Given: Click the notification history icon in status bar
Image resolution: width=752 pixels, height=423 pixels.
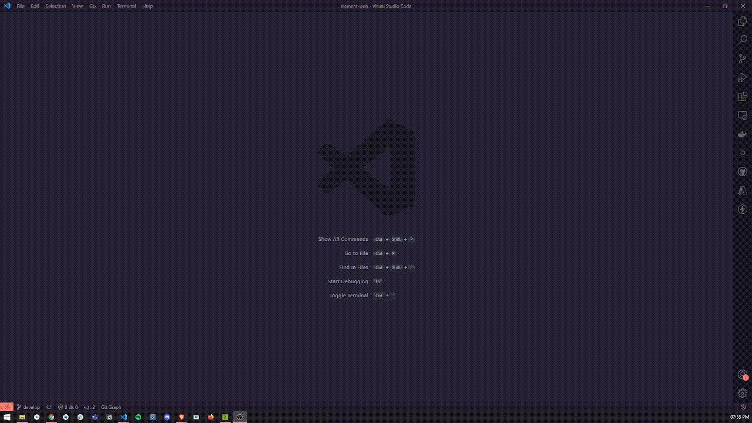Looking at the screenshot, I should (743, 407).
